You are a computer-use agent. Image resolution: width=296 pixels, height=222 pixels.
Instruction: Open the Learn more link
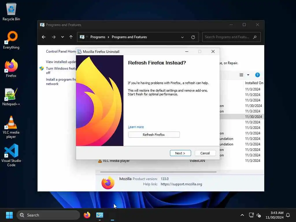136,127
